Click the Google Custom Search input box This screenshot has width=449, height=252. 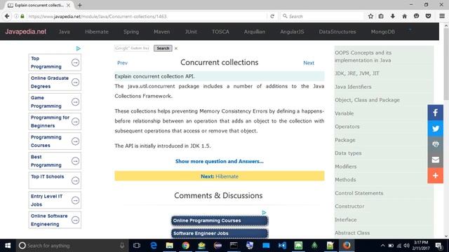pos(132,48)
